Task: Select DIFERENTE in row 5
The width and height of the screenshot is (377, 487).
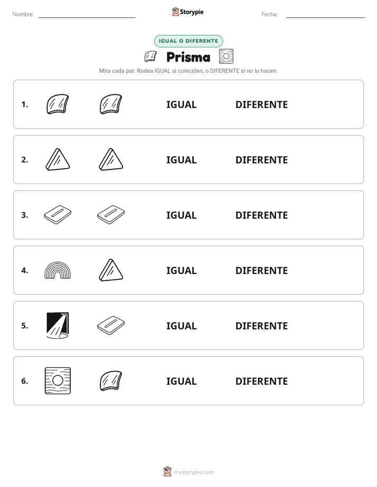Action: pyautogui.click(x=261, y=326)
